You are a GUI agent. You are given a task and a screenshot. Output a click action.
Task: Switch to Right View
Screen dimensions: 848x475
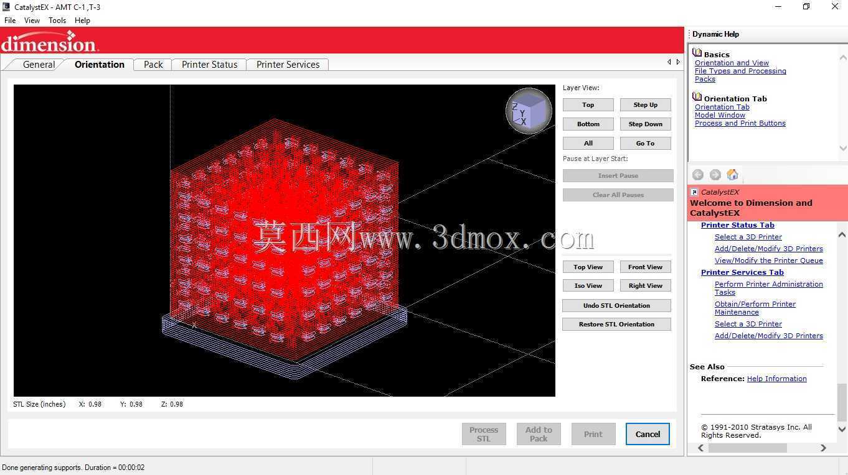(x=646, y=286)
